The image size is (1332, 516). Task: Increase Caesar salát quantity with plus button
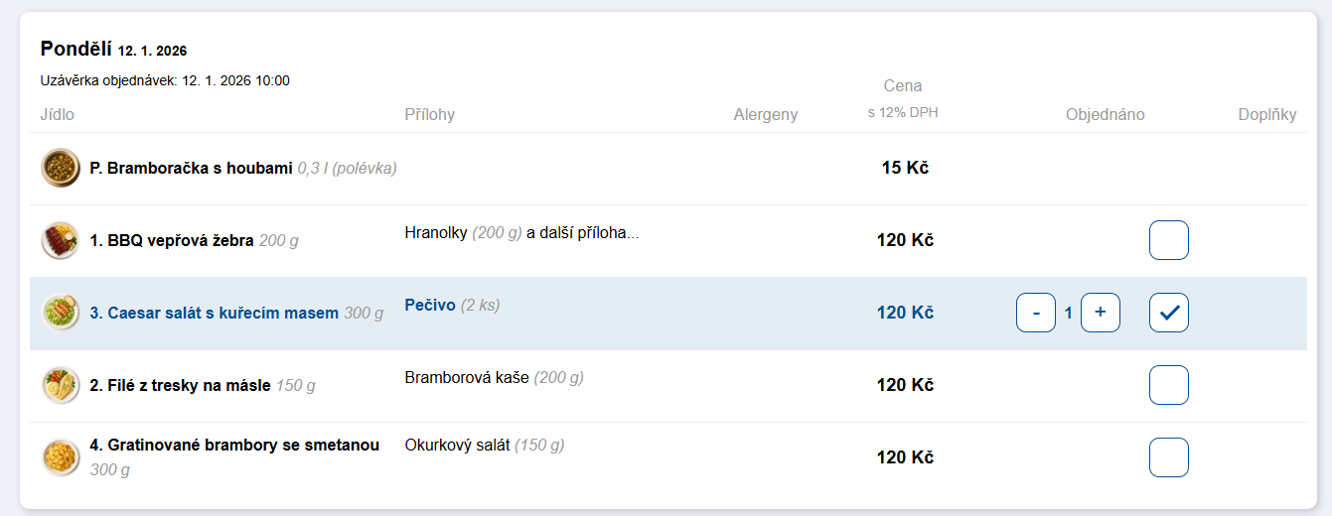[1100, 313]
